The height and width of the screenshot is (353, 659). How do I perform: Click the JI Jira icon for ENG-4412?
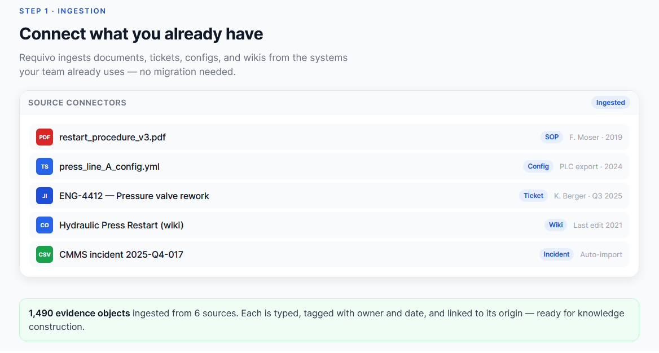44,196
